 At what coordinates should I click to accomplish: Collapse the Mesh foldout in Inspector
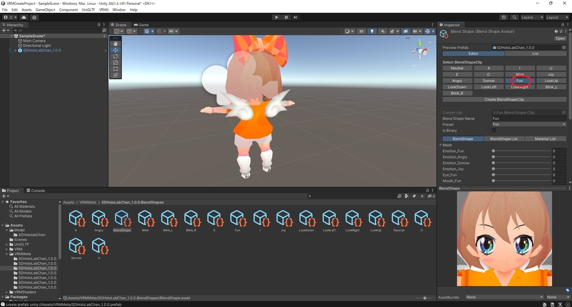click(x=440, y=145)
